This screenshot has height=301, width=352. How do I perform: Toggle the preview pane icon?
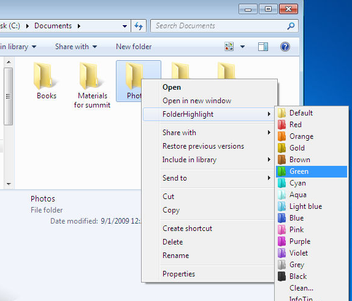pyautogui.click(x=263, y=47)
